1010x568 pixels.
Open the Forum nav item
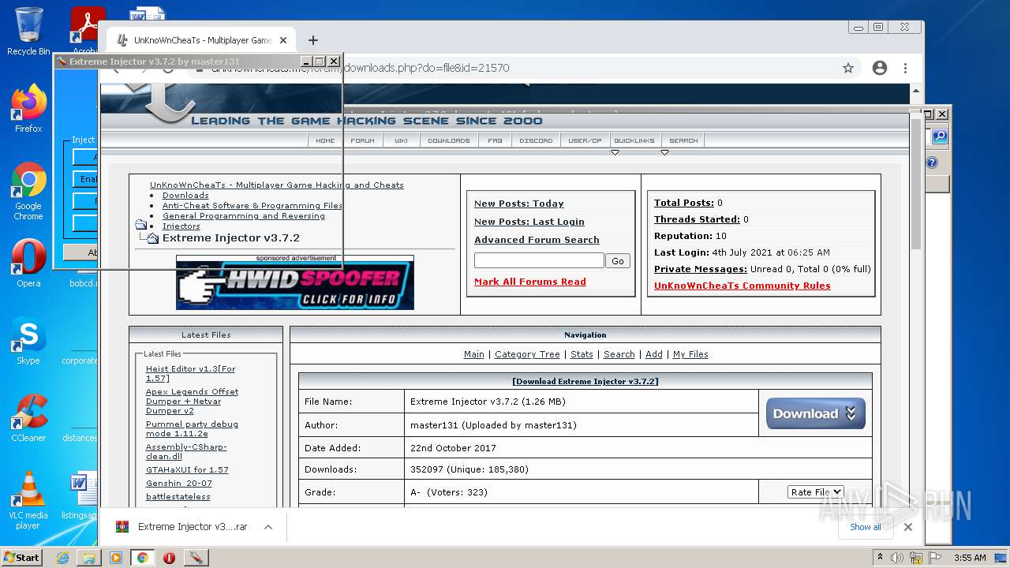tap(362, 140)
